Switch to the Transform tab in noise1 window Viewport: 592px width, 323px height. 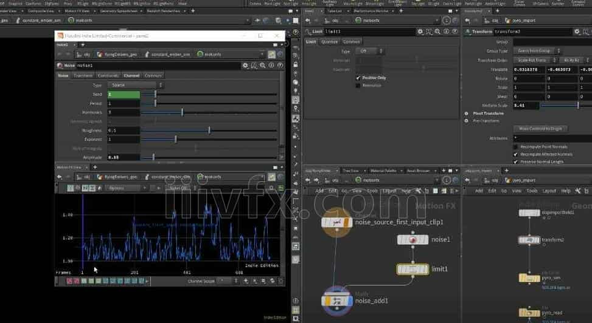pos(83,76)
